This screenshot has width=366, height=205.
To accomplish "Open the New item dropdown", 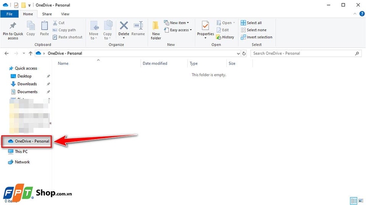I will [177, 22].
